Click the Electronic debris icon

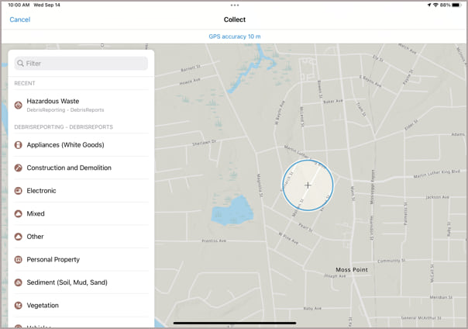[18, 191]
